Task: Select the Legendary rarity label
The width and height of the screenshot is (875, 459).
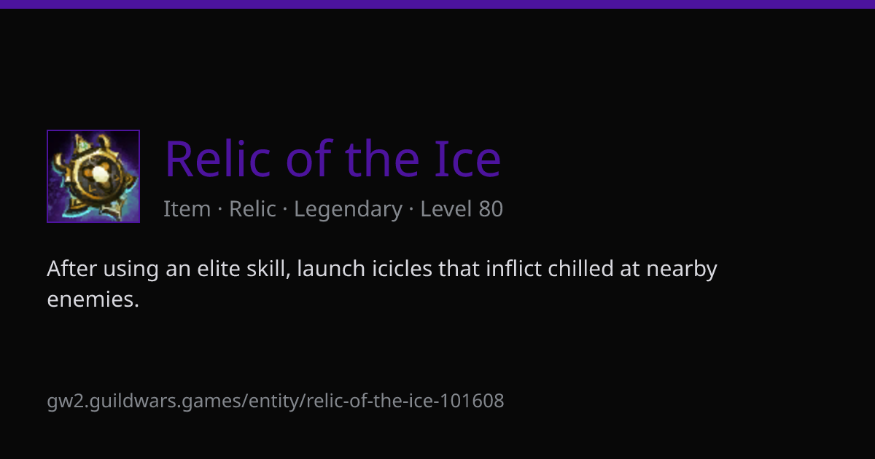Action: tap(348, 210)
